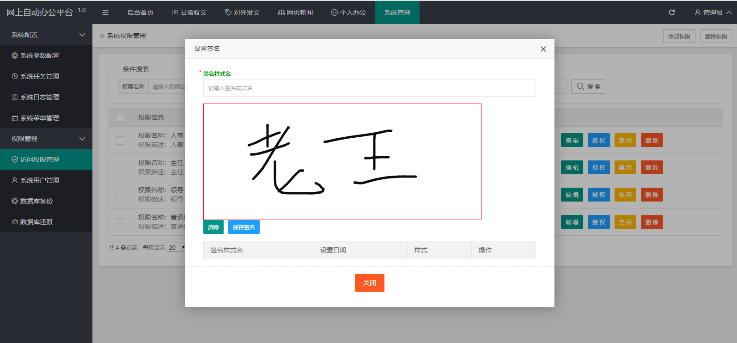Click the refresh icon in top bar
Viewport: 737px width, 343px height.
672,12
